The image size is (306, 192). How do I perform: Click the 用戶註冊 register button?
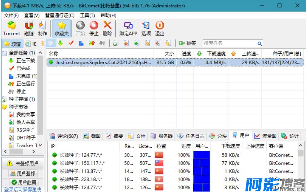pos(24,182)
